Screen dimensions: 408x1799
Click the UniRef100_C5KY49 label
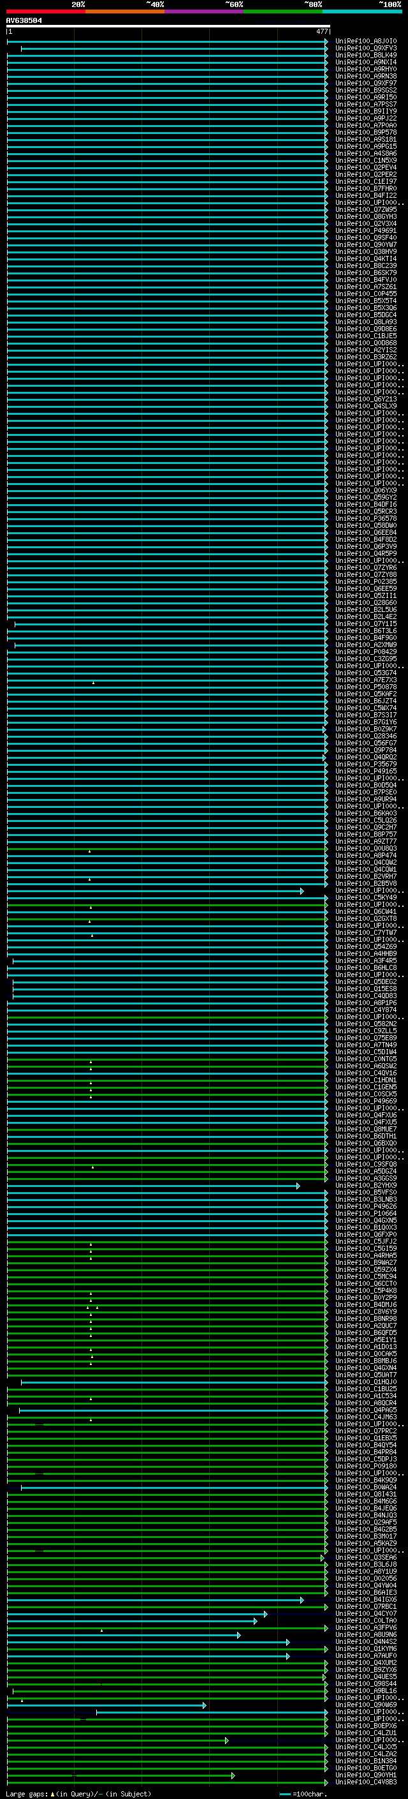pyautogui.click(x=366, y=897)
